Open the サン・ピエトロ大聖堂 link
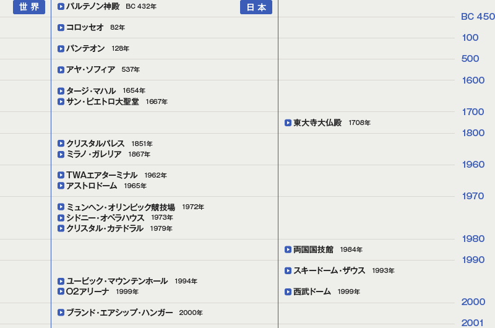 103,101
